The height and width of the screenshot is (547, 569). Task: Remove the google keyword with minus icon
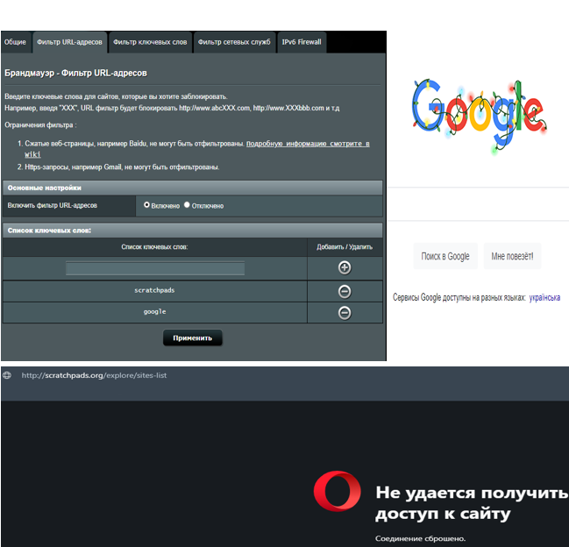(345, 313)
